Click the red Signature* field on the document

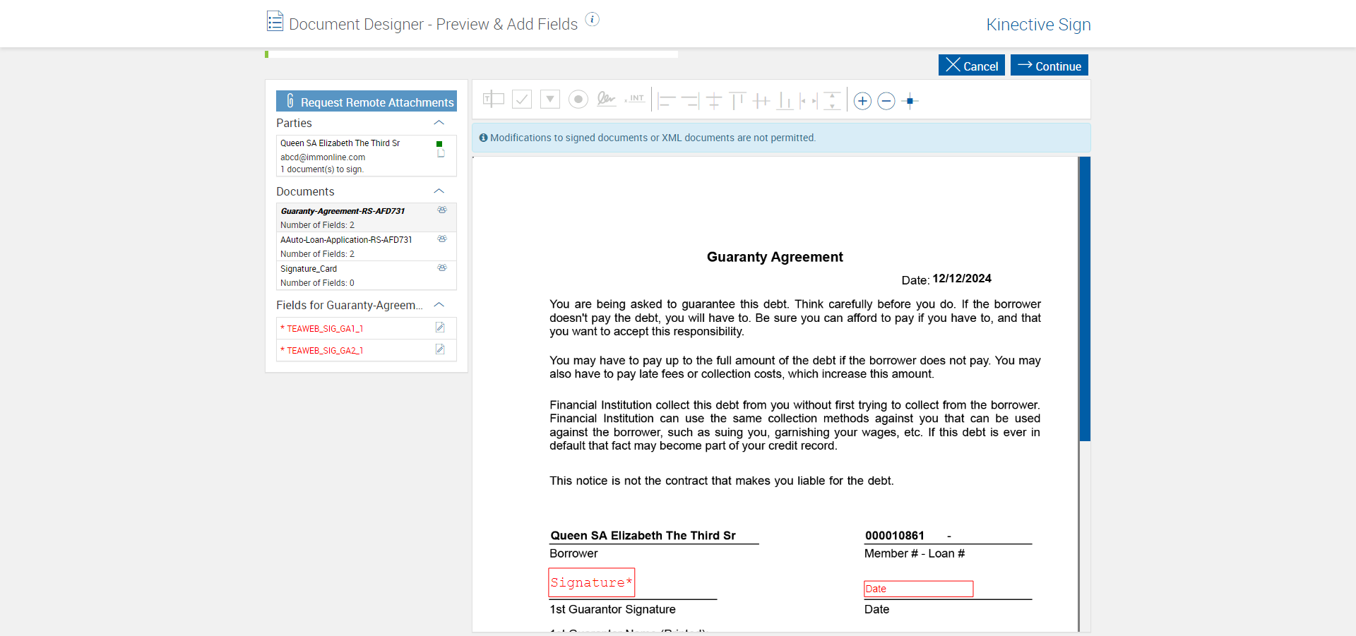[592, 582]
